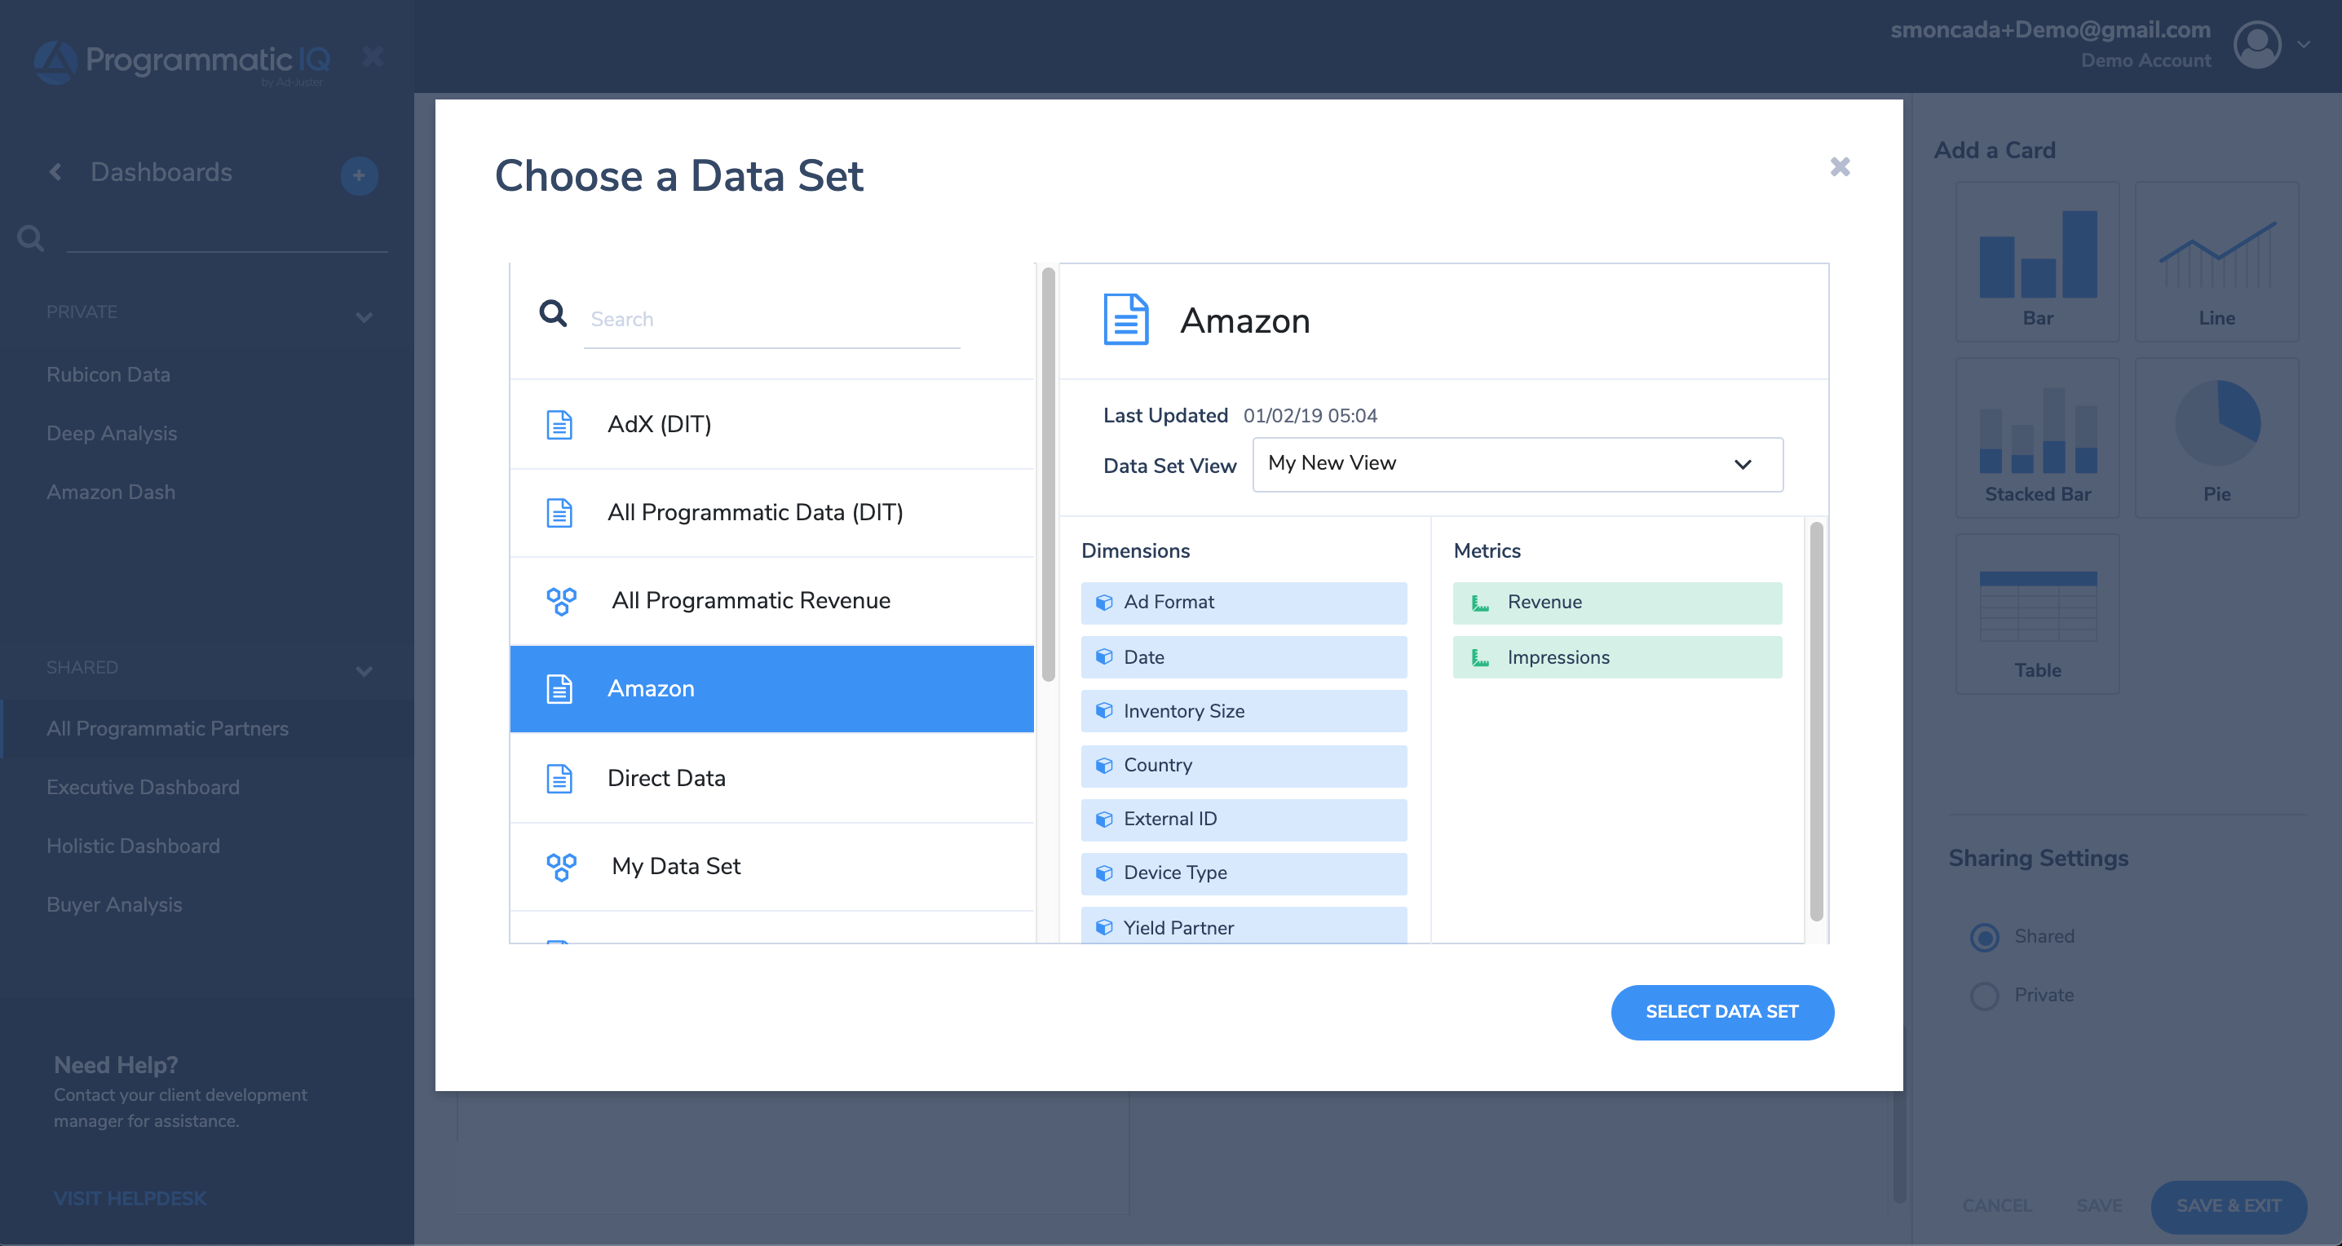Screen dimensions: 2342x1246
Task: Click the My Data Set cluster icon
Action: 561,866
